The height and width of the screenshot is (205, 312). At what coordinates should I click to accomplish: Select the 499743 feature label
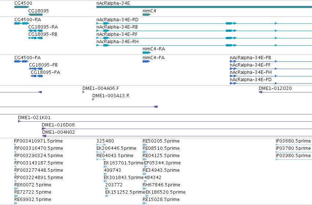tap(113, 170)
